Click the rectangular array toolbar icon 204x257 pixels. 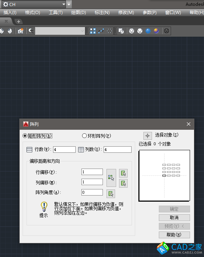[x=93, y=31]
